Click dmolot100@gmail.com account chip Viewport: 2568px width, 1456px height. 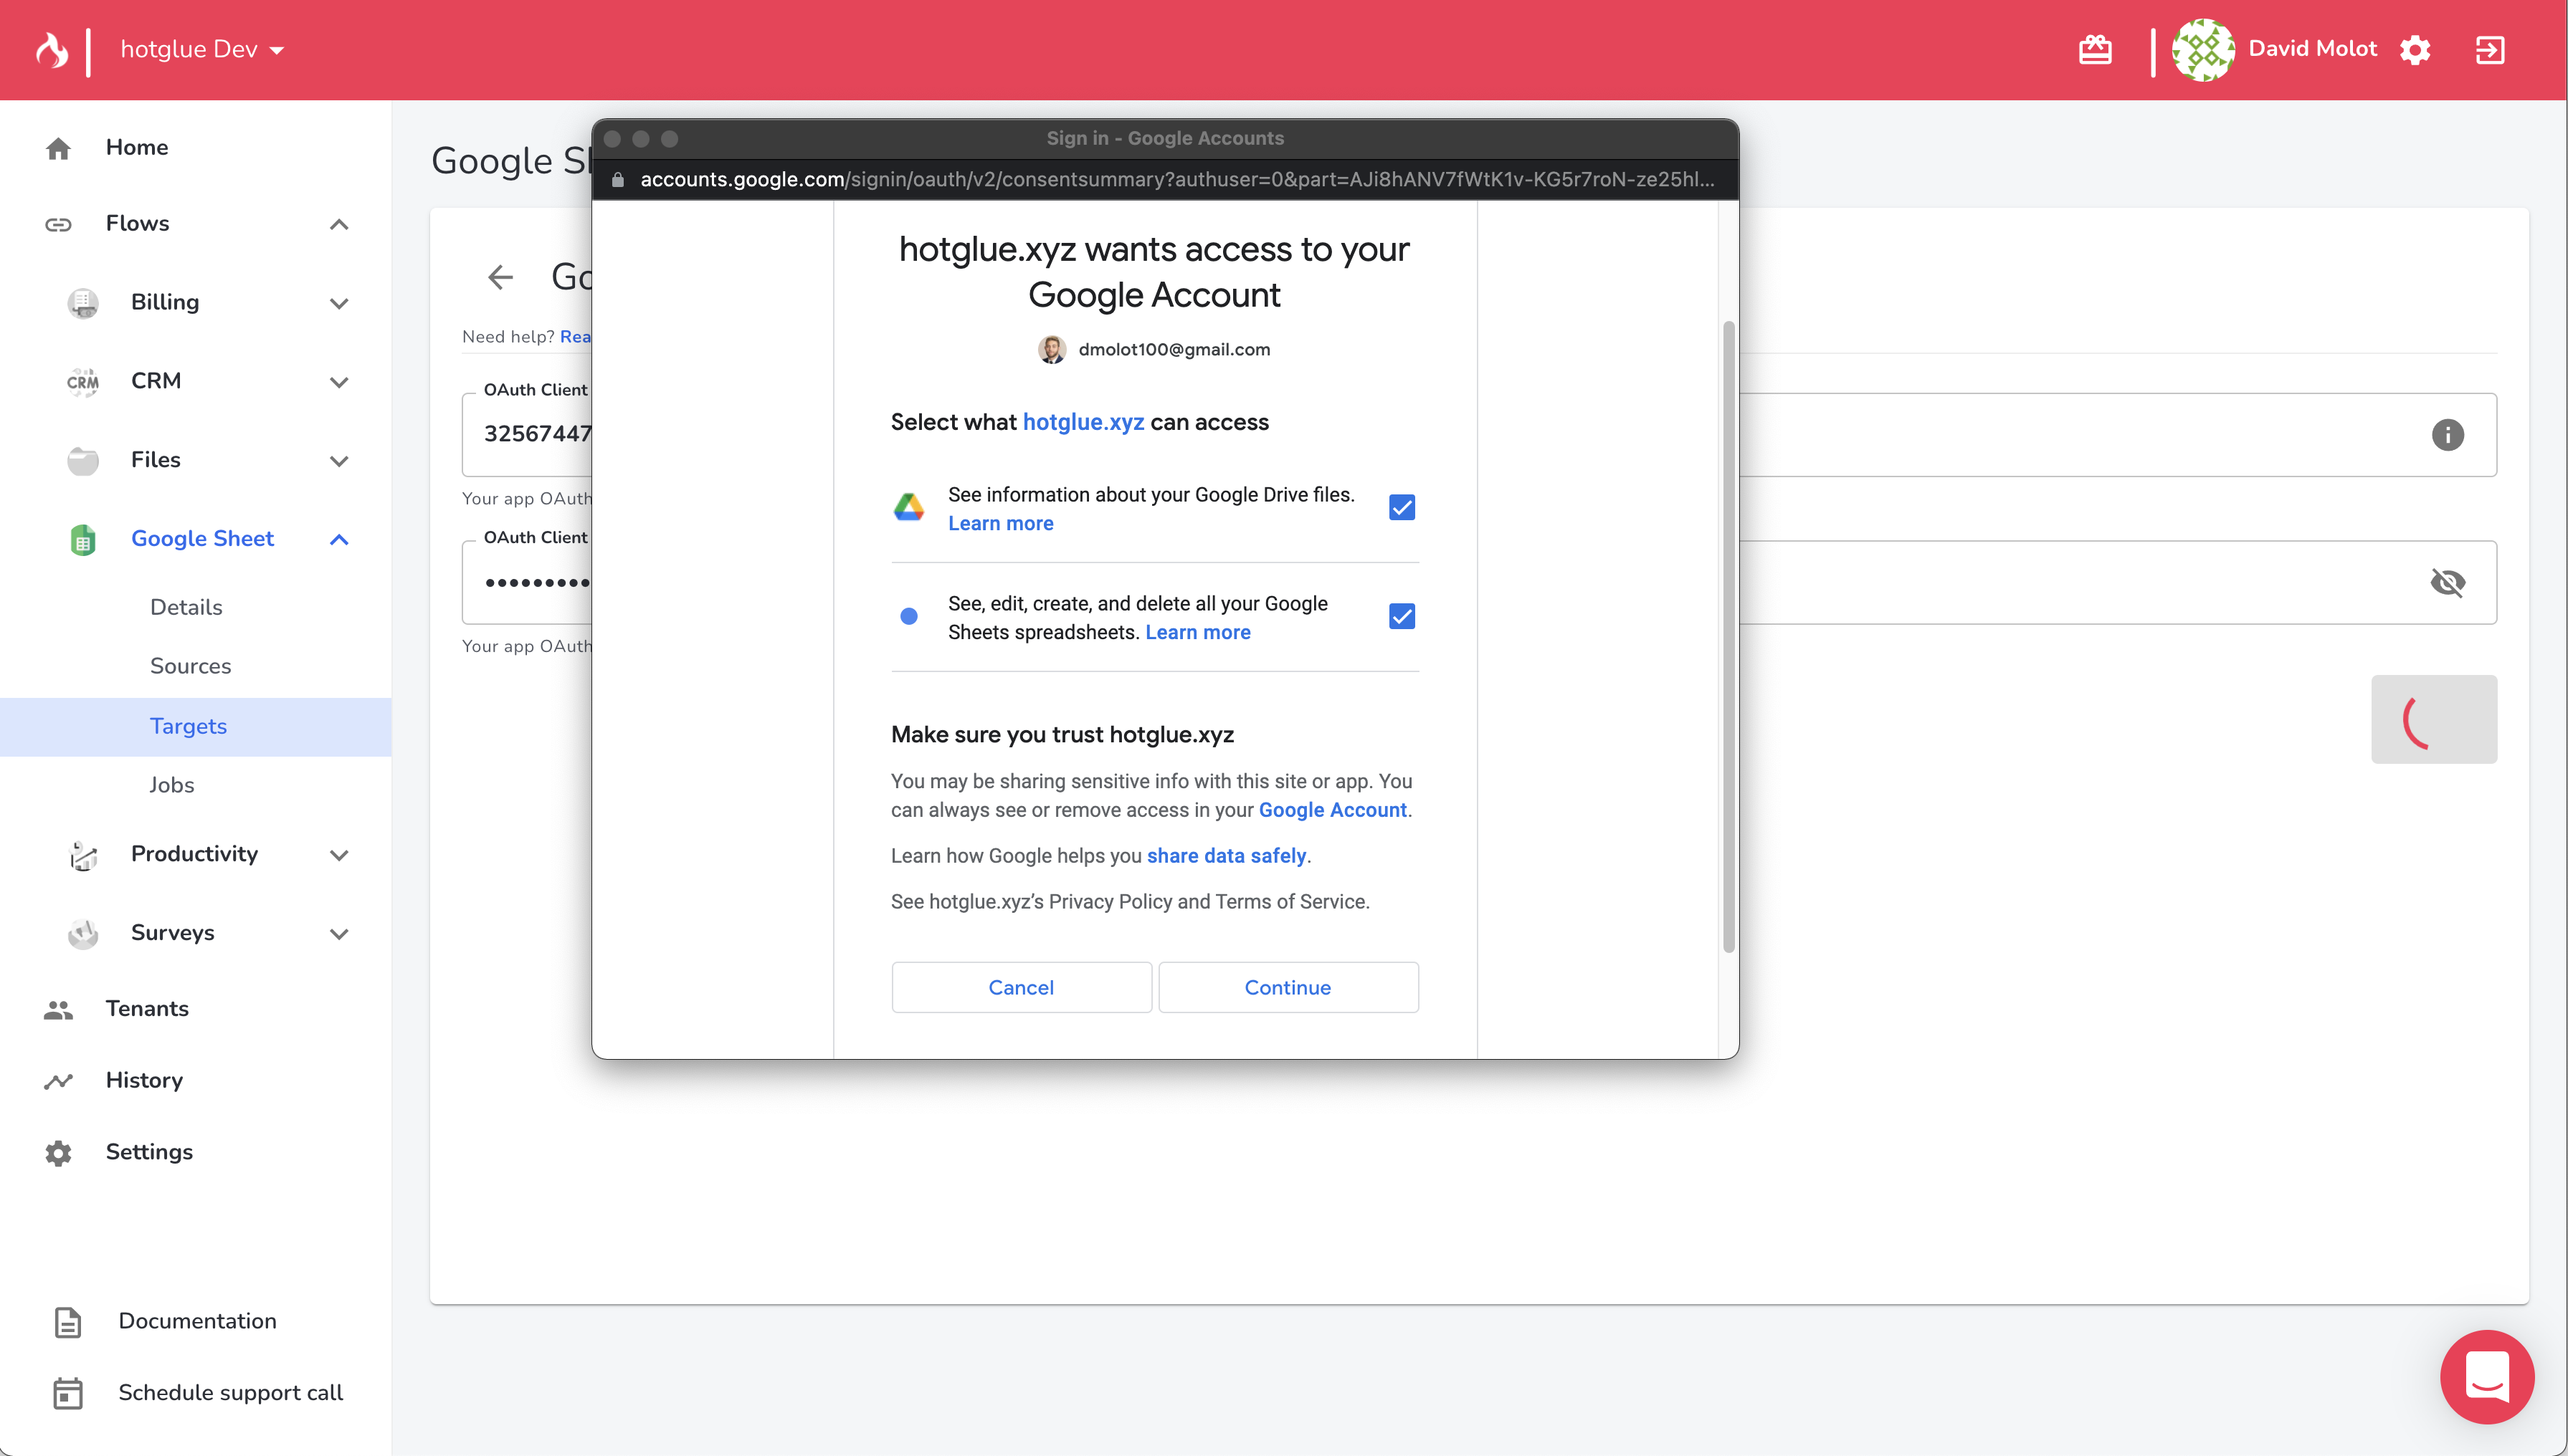click(x=1154, y=350)
